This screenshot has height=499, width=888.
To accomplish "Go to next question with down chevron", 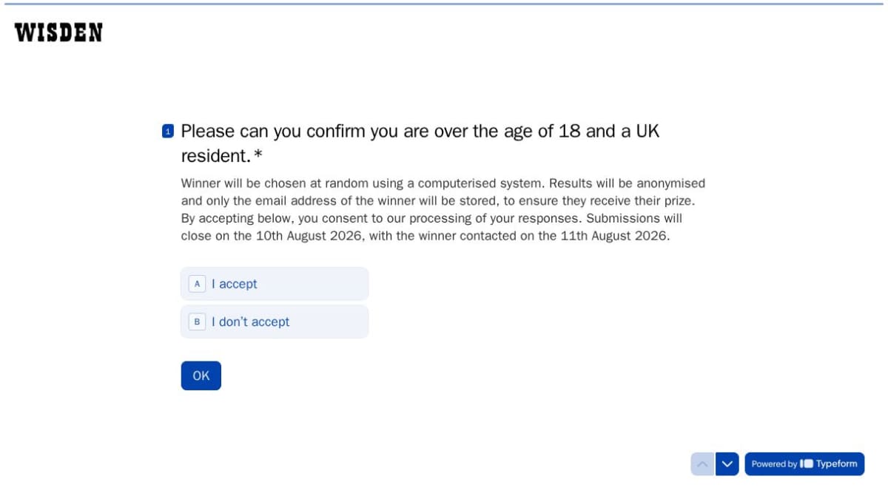I will 727,464.
